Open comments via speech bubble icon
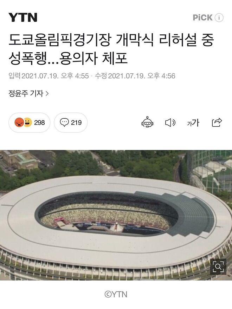 pyautogui.click(x=64, y=123)
